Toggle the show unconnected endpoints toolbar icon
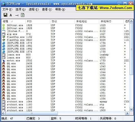Viewport: 135px width, 122px height. [x=17, y=15]
